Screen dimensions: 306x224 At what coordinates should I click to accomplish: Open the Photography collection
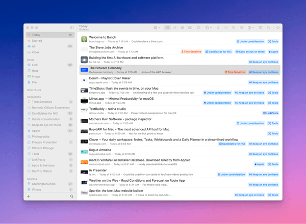click(50, 136)
